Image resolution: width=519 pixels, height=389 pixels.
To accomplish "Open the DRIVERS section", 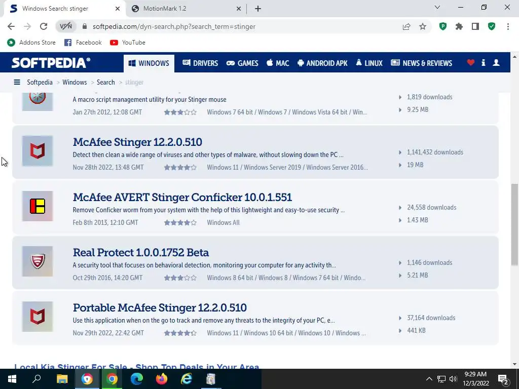I will click(x=200, y=63).
